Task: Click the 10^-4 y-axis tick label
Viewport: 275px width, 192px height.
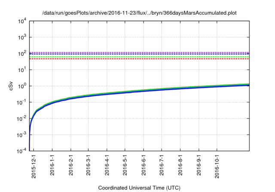Action: click(x=21, y=151)
